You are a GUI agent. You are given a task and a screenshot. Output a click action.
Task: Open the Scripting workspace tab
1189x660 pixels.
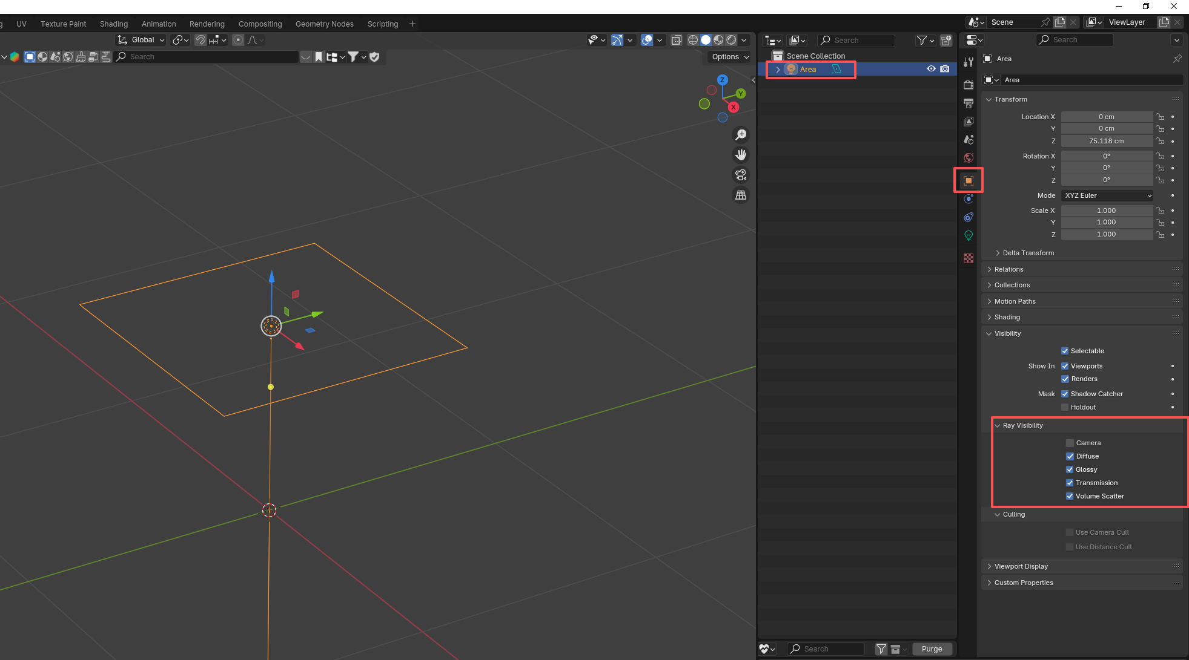pyautogui.click(x=383, y=24)
